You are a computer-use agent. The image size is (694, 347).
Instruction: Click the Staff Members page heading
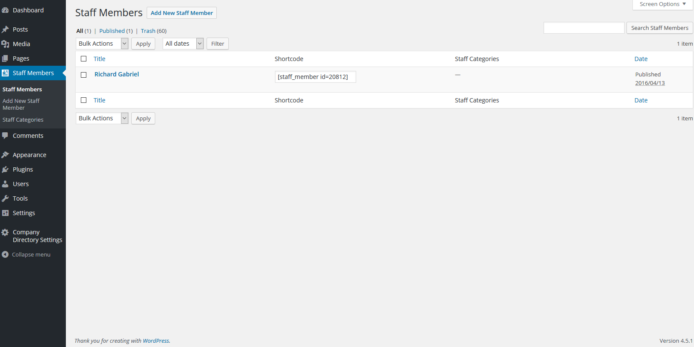pyautogui.click(x=109, y=13)
